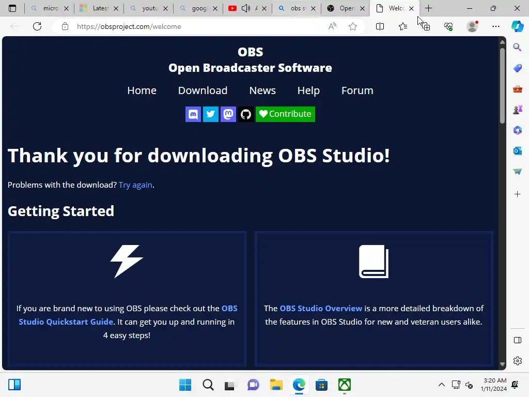Open the profile avatar icon
The width and height of the screenshot is (529, 397).
click(x=472, y=26)
